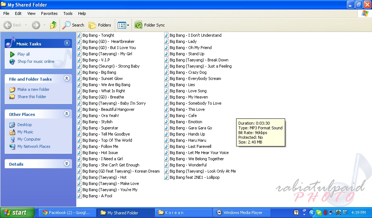Select file Big Bang - Love Song
The width and height of the screenshot is (372, 218).
coord(188,91)
